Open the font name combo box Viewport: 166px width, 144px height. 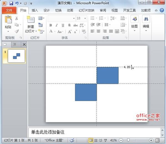coord(61,18)
